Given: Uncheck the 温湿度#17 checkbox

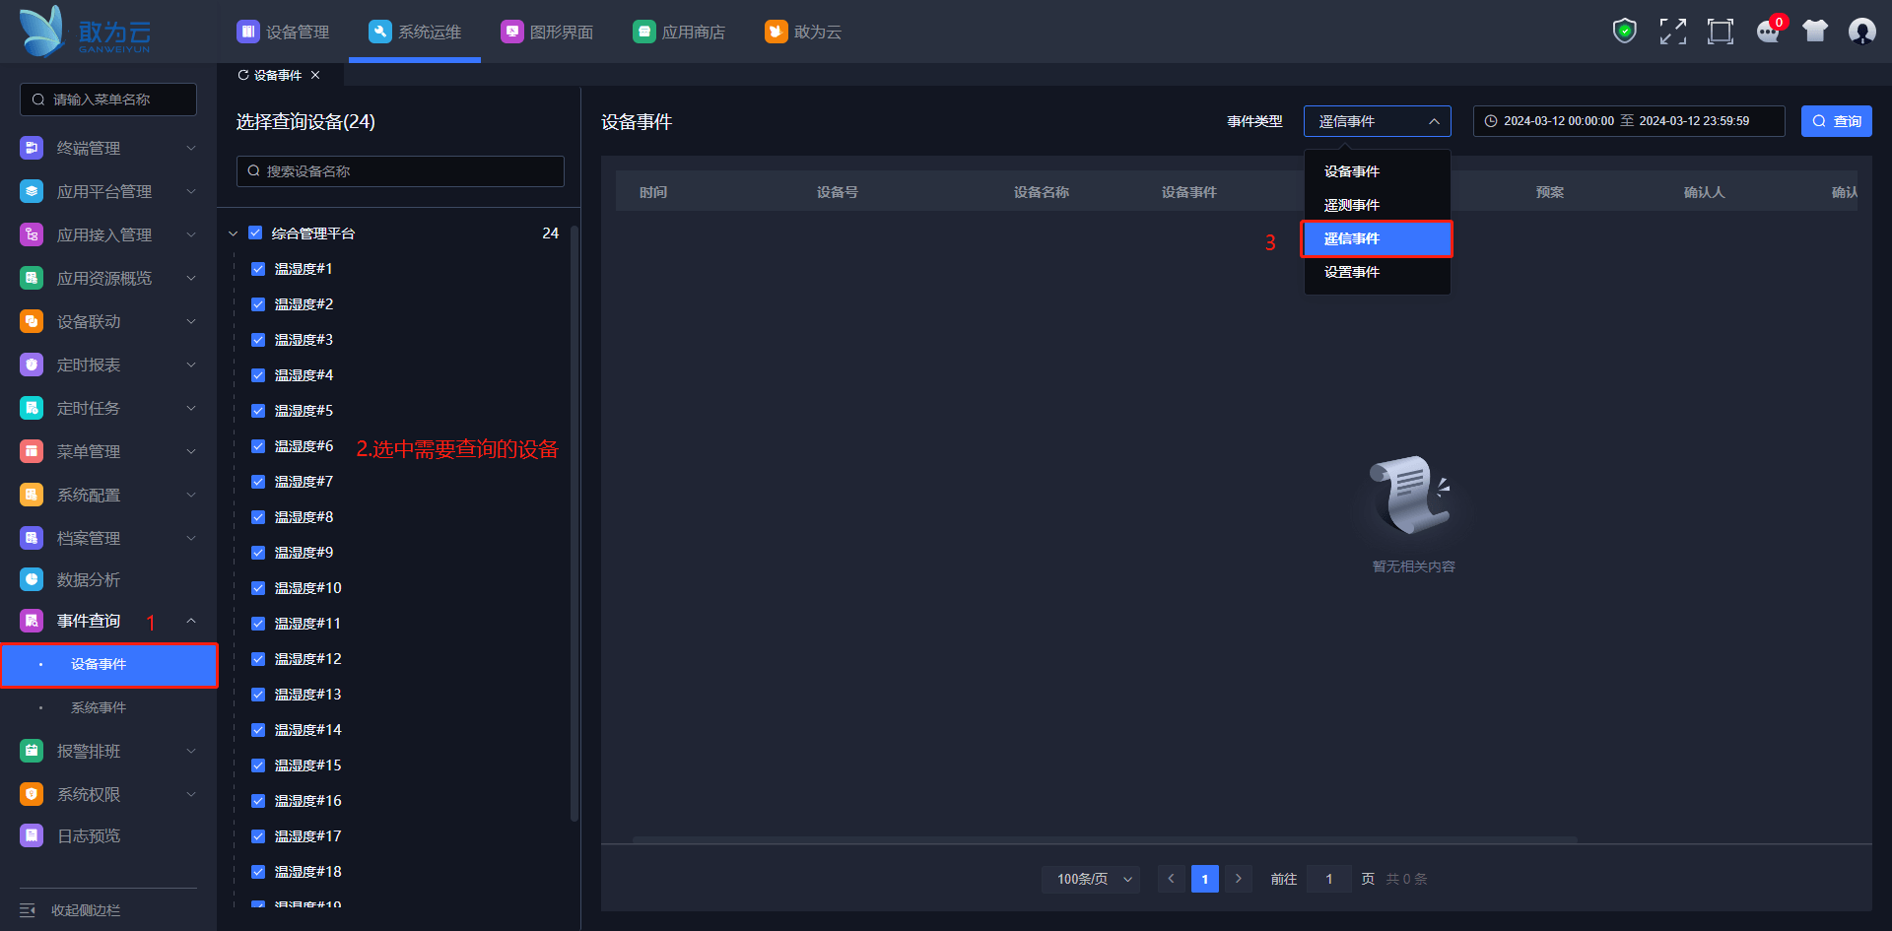Looking at the screenshot, I should [258, 836].
